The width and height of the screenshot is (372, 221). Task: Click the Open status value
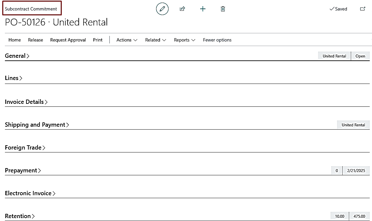point(360,56)
